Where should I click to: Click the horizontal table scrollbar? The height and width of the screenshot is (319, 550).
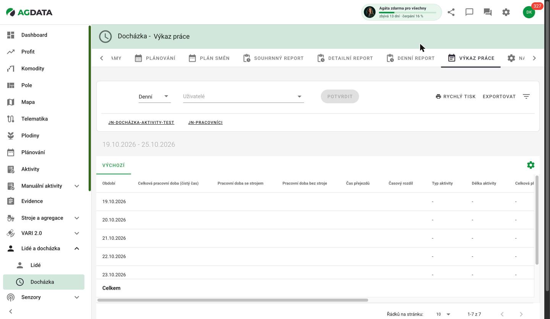tap(233, 300)
